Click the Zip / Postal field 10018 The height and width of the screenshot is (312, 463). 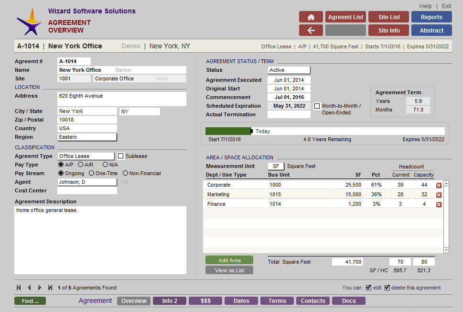87,120
